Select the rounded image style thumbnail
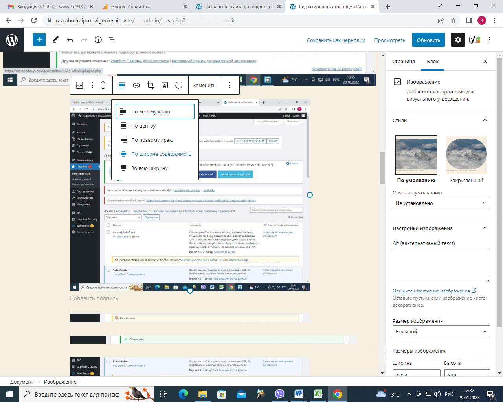Viewport: 503px width, 402px height. pos(466,155)
